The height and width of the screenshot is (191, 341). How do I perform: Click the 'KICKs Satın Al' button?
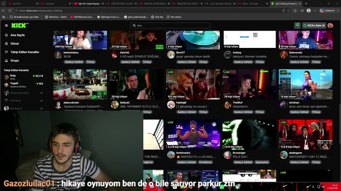tap(314, 25)
